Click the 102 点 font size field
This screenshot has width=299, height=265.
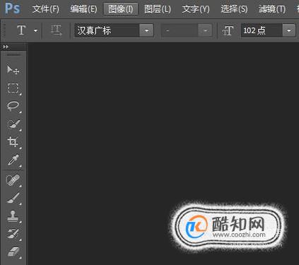coord(262,30)
